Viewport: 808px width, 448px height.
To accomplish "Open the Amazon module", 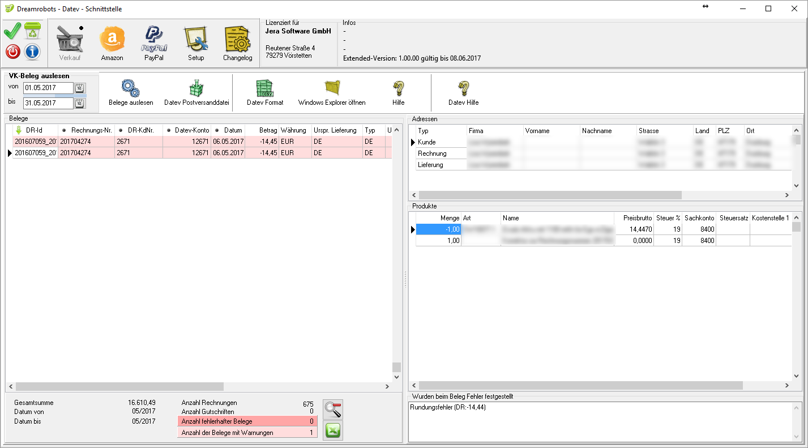I will (112, 44).
